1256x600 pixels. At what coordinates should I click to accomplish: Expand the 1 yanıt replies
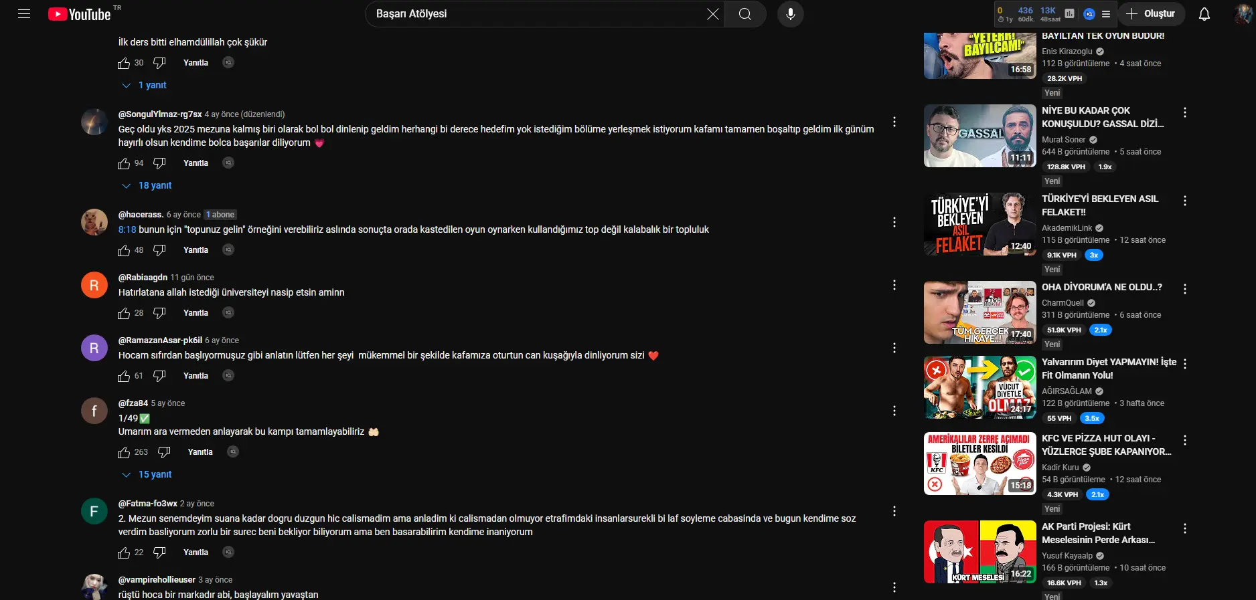[x=145, y=85]
